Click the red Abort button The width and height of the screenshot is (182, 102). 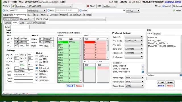tap(91, 6)
